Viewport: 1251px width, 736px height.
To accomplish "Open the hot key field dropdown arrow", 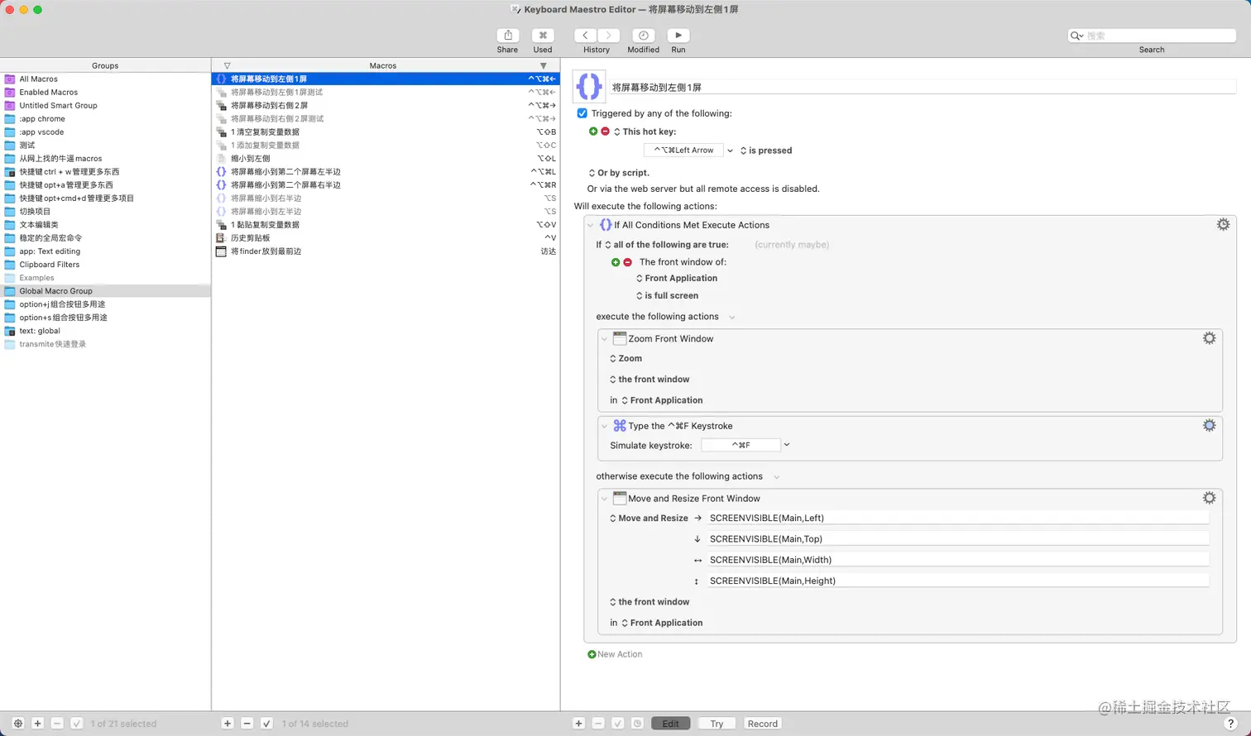I will tap(730, 151).
